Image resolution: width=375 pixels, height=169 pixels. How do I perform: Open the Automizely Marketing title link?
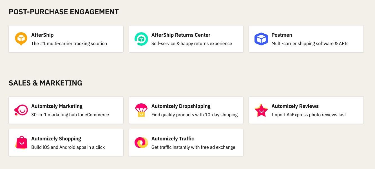tap(57, 106)
